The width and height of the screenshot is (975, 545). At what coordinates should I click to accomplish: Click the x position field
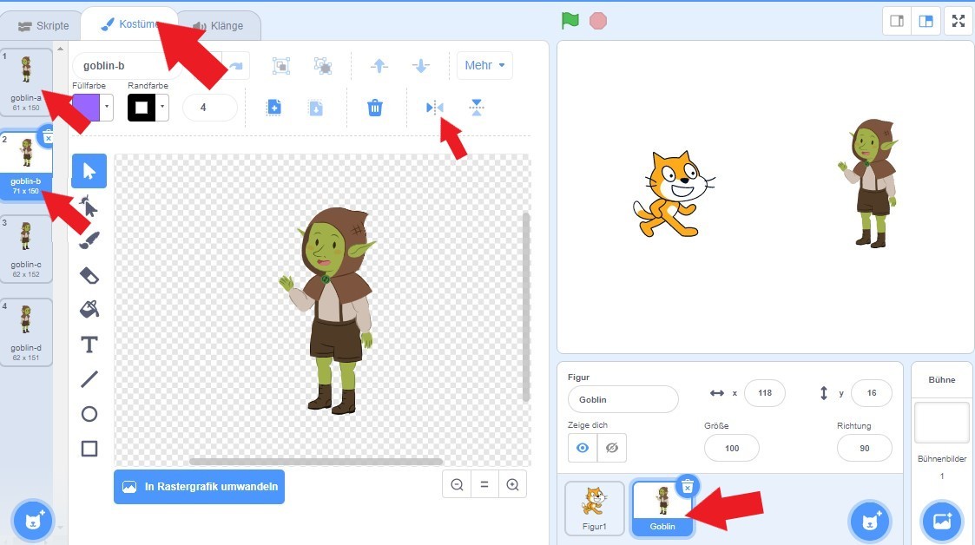click(765, 393)
